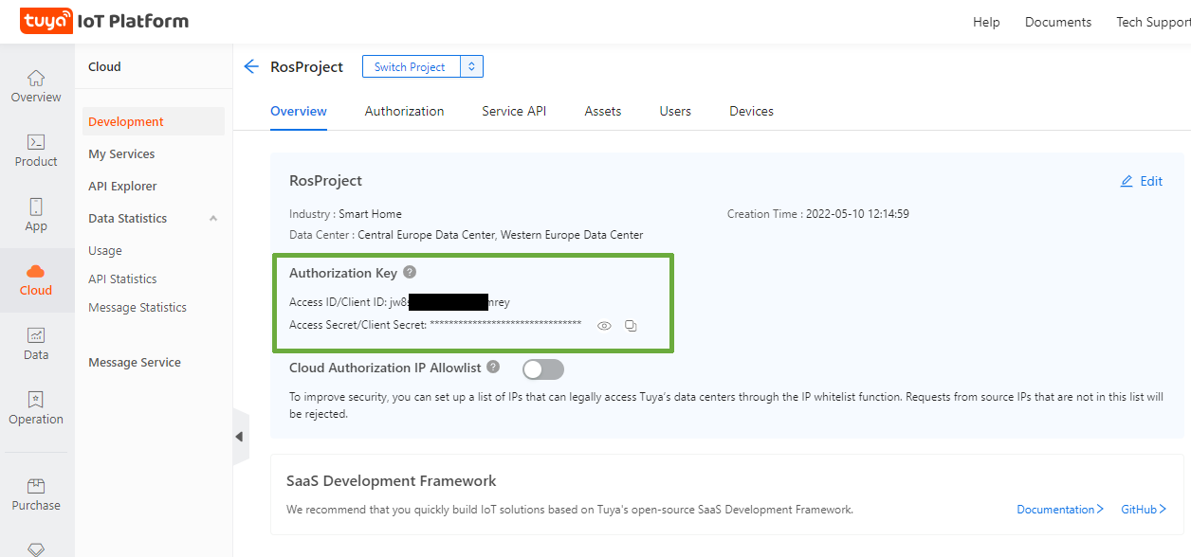Click the RosProject card heading
Image resolution: width=1191 pixels, height=557 pixels.
point(325,181)
